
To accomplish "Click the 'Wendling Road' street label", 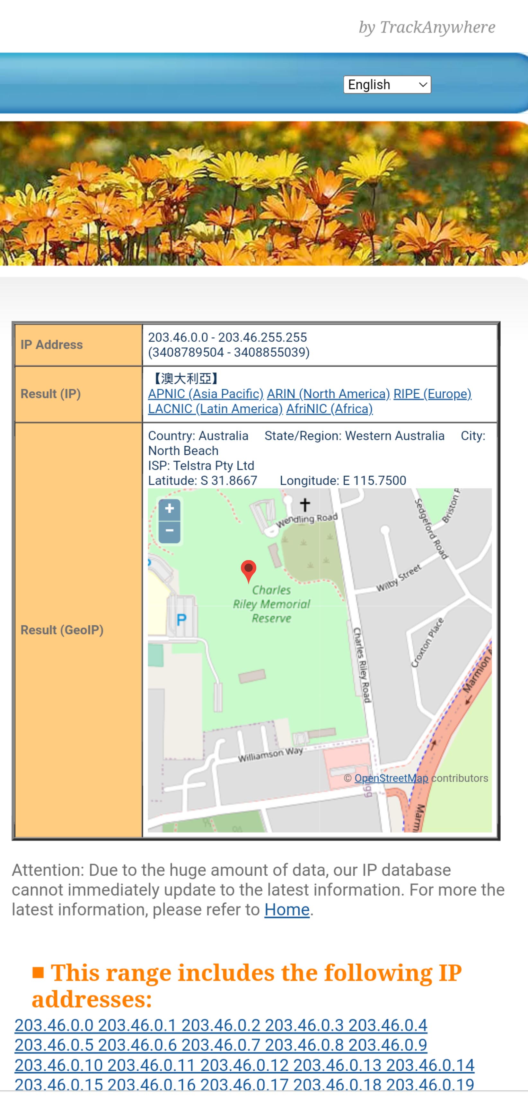I will 307,520.
